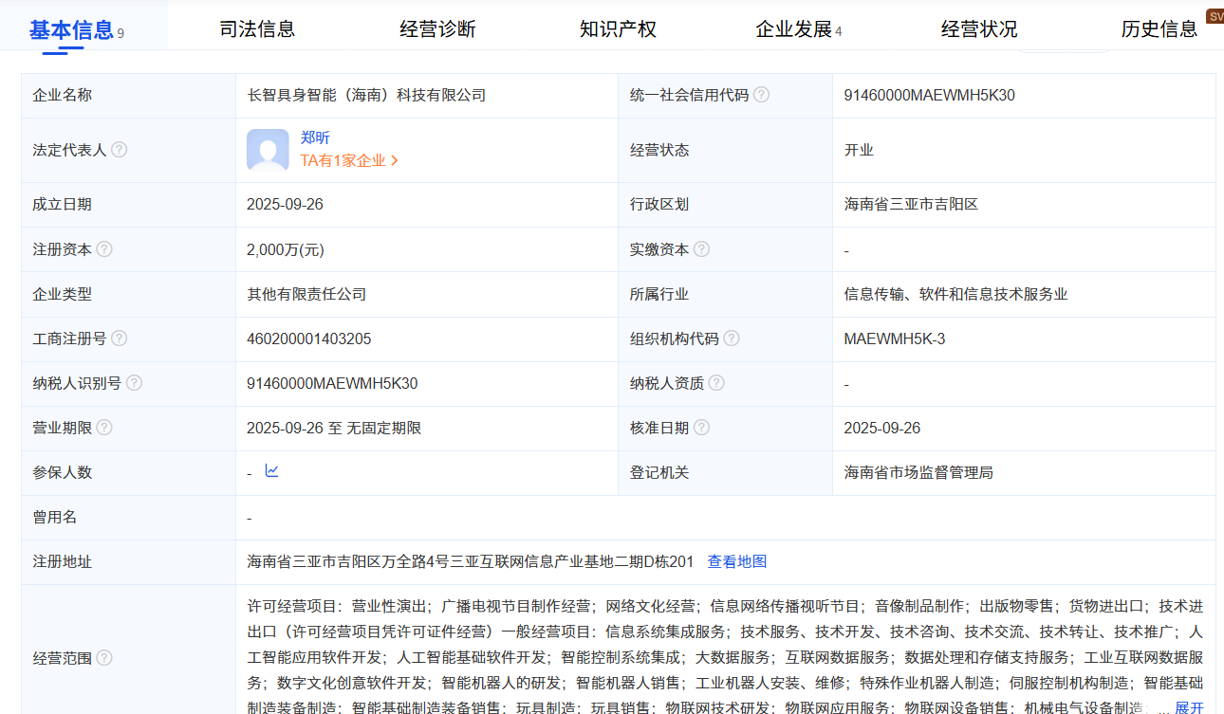Open the 知识产权 tab
This screenshot has height=714, width=1224.
pyautogui.click(x=617, y=28)
